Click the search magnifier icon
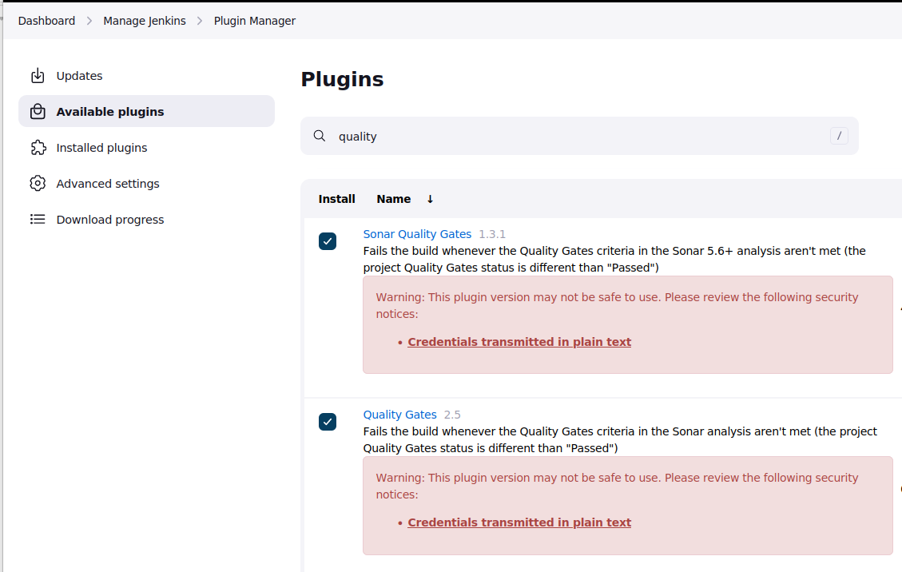The width and height of the screenshot is (902, 572). [320, 136]
